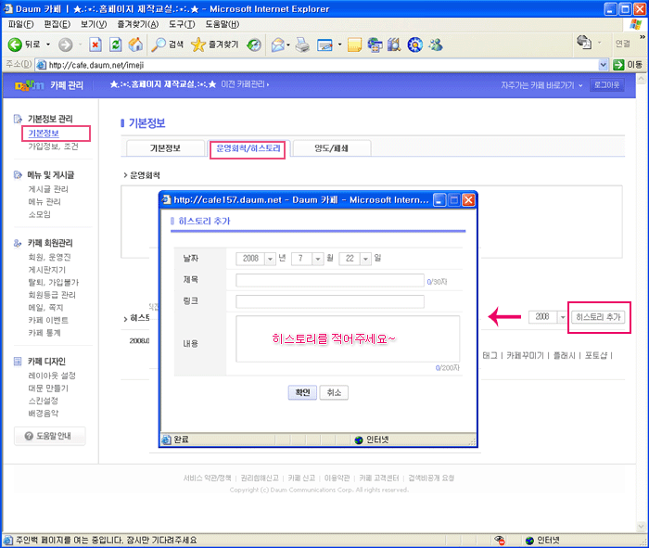Open 메뉴 관리 in sidebar
649x548 pixels.
tap(45, 201)
